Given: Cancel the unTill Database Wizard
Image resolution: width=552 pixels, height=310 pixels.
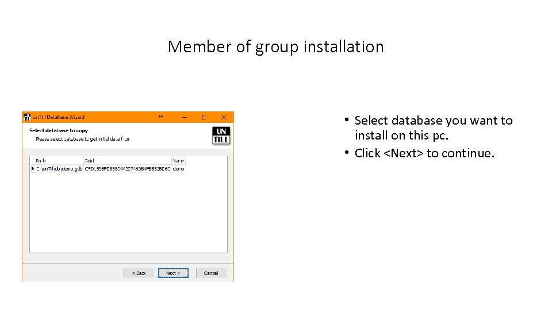Looking at the screenshot, I should [x=211, y=273].
